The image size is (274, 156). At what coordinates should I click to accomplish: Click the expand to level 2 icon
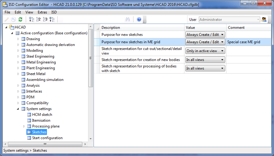[38, 19]
